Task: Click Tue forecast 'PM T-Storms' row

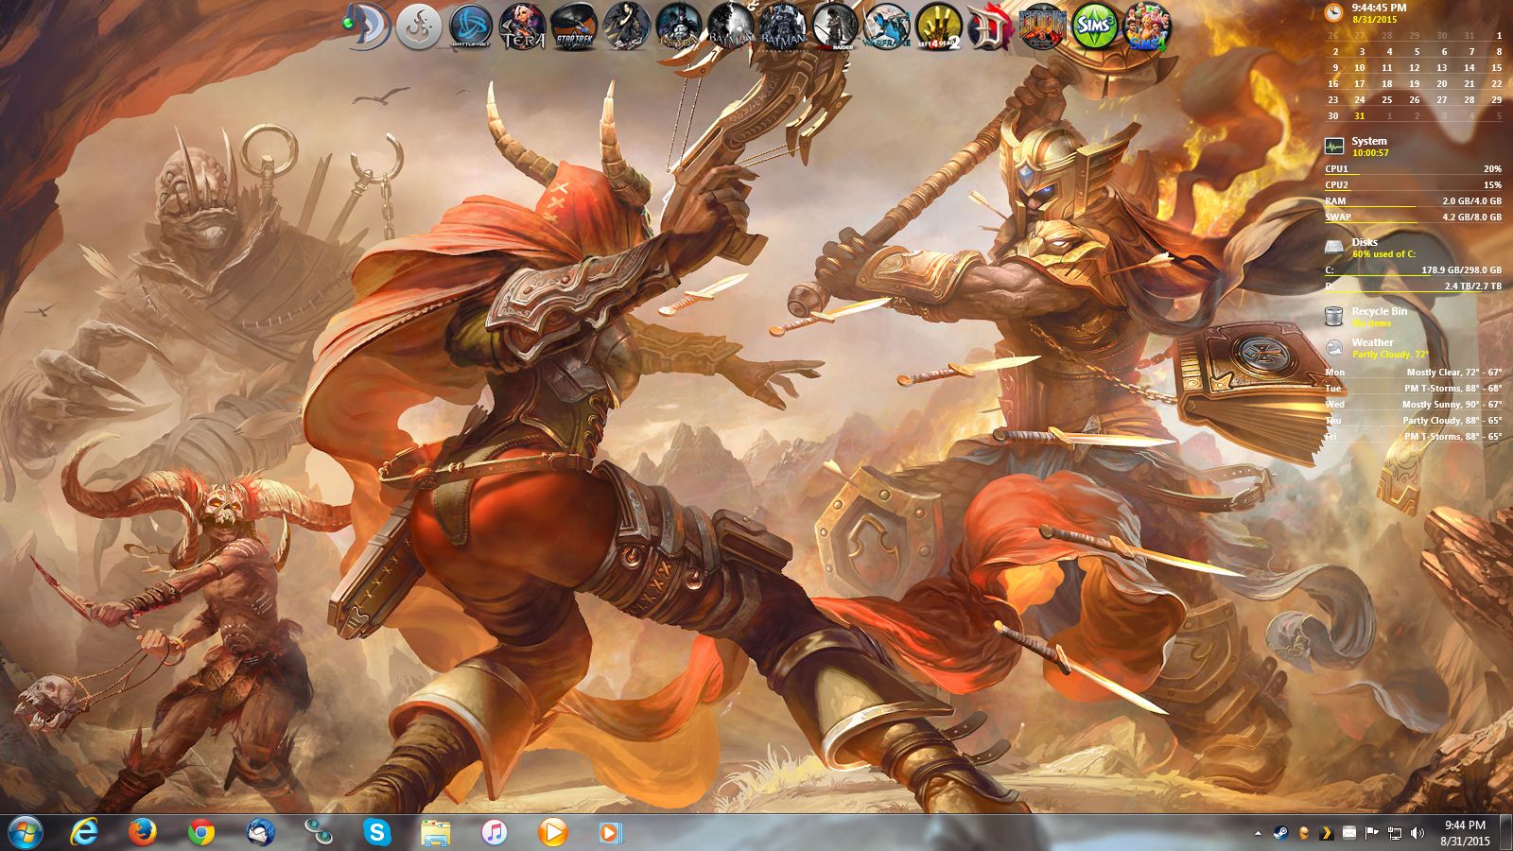Action: (1413, 389)
